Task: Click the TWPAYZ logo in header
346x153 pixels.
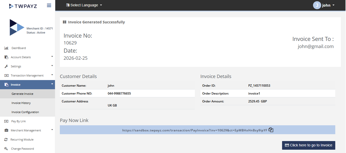Action: point(23,6)
